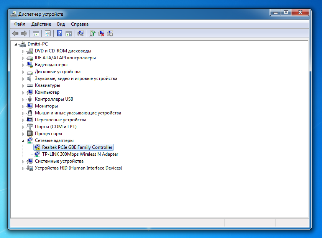Screen dimensions: 322x238
Task: Select the Компьютер tree label
Action: coord(47,92)
